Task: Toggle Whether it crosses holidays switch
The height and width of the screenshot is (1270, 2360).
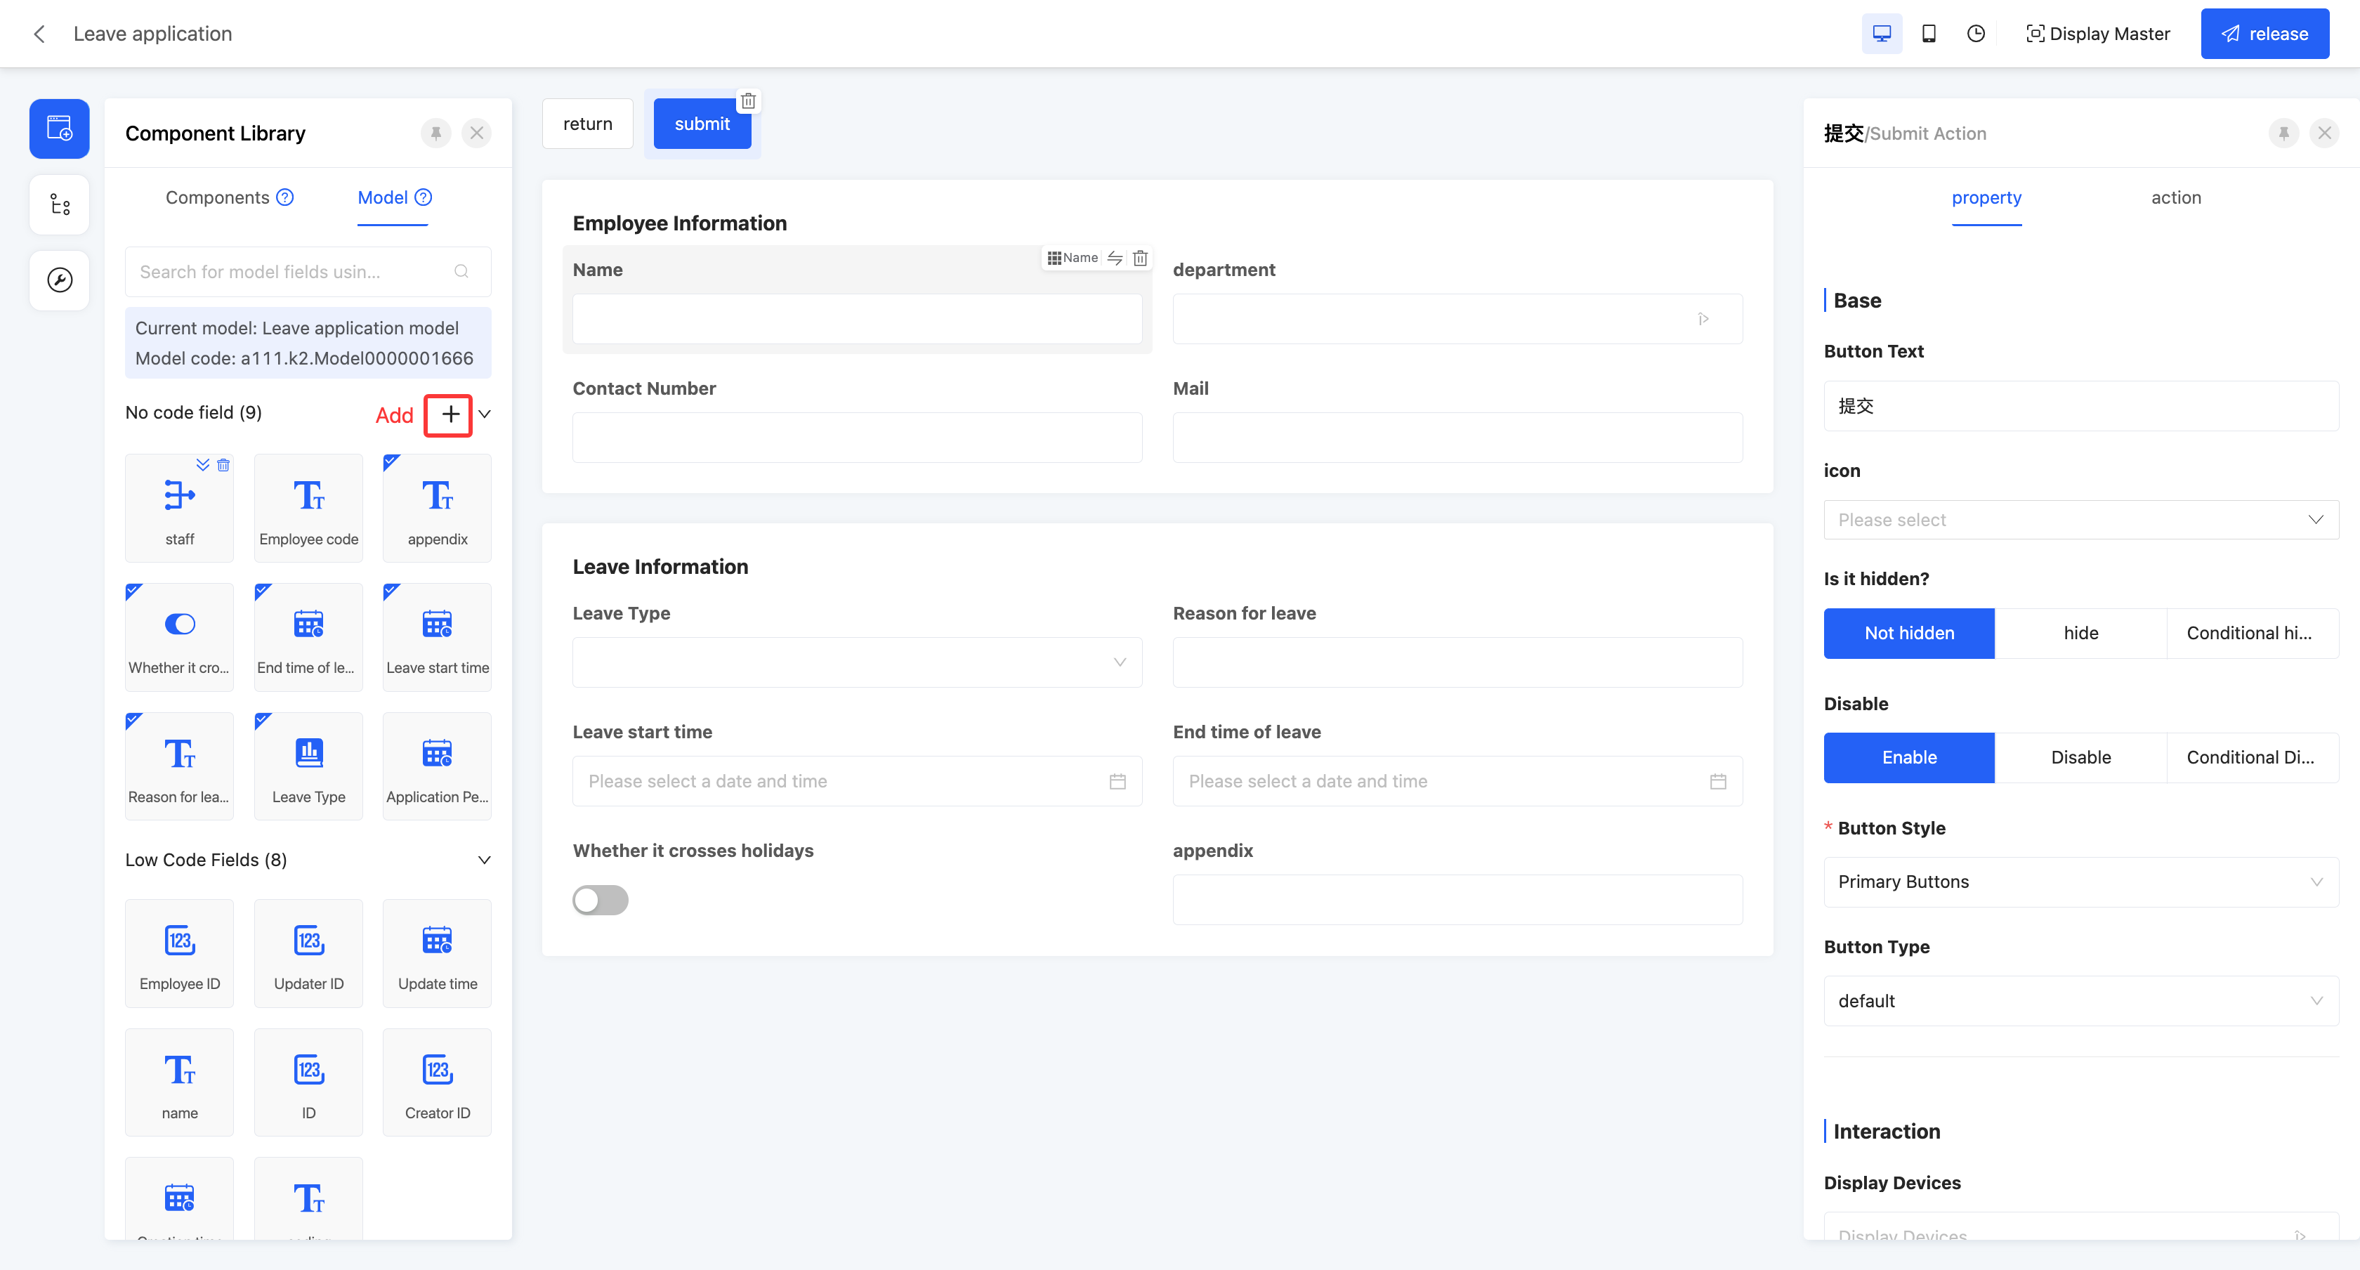Action: (600, 900)
